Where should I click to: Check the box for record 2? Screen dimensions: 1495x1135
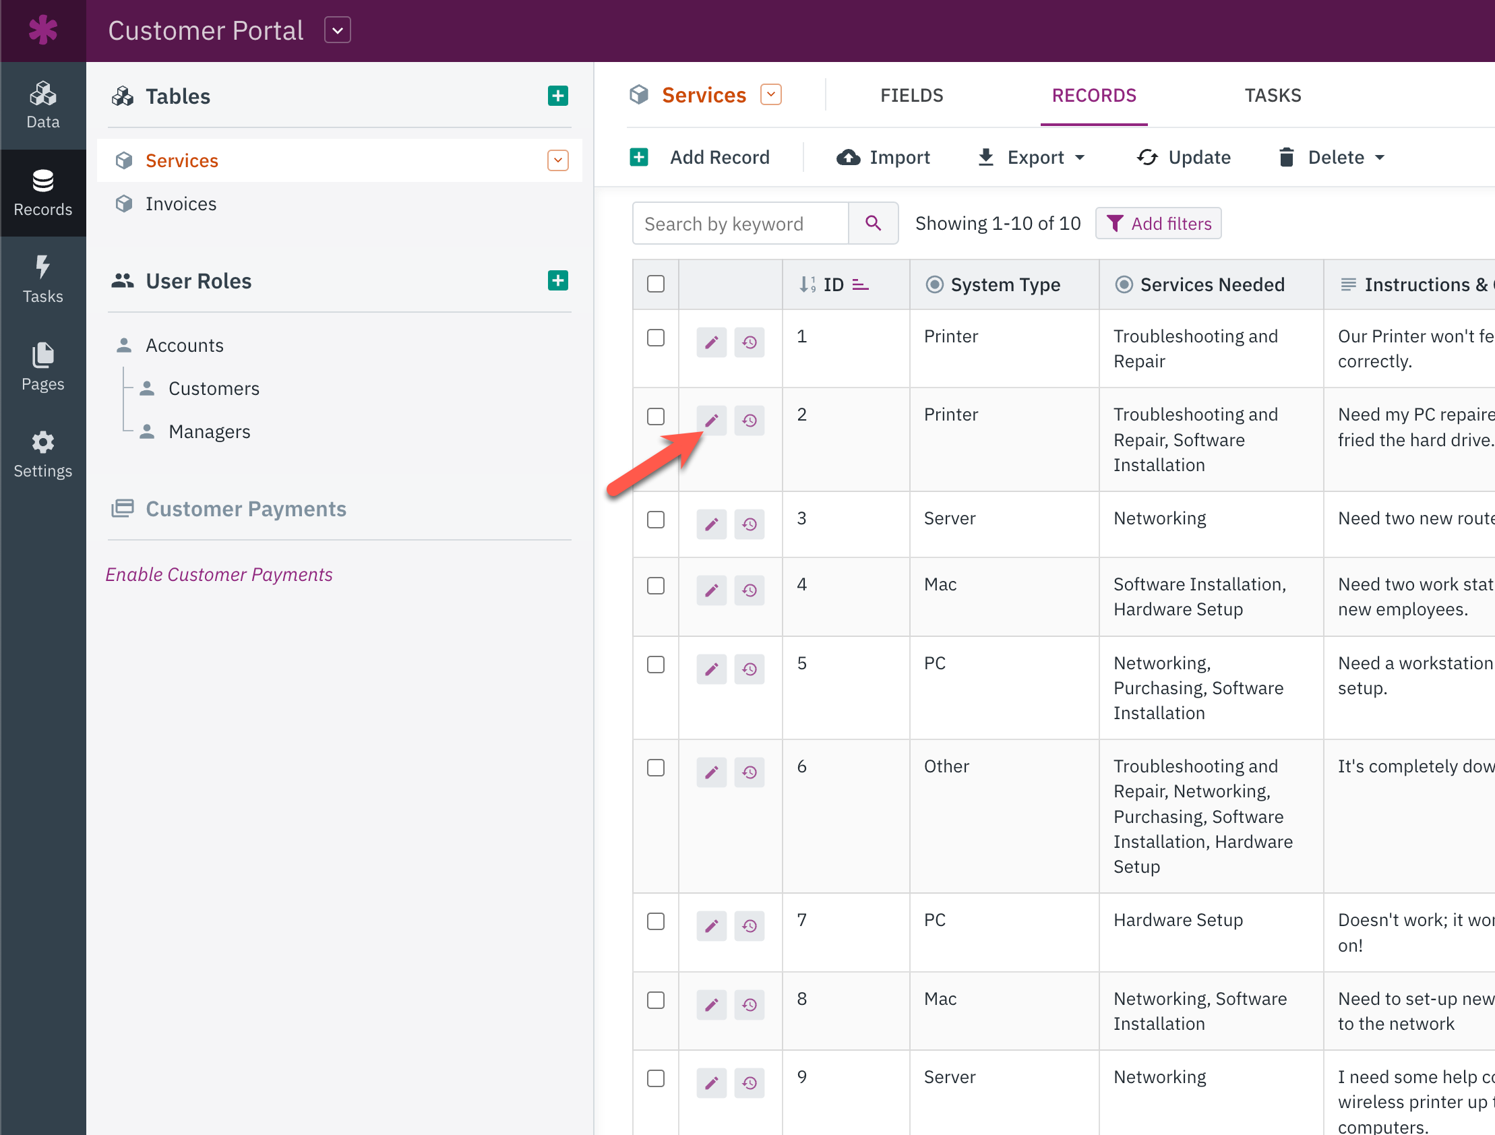pyautogui.click(x=656, y=416)
